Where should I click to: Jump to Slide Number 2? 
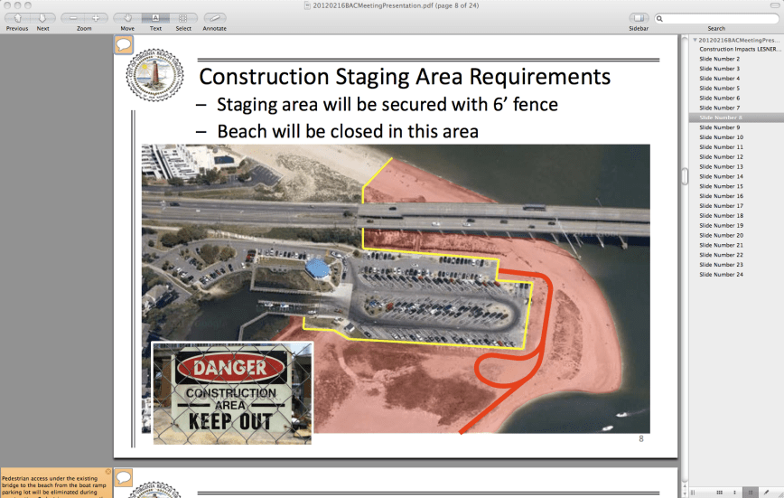719,59
